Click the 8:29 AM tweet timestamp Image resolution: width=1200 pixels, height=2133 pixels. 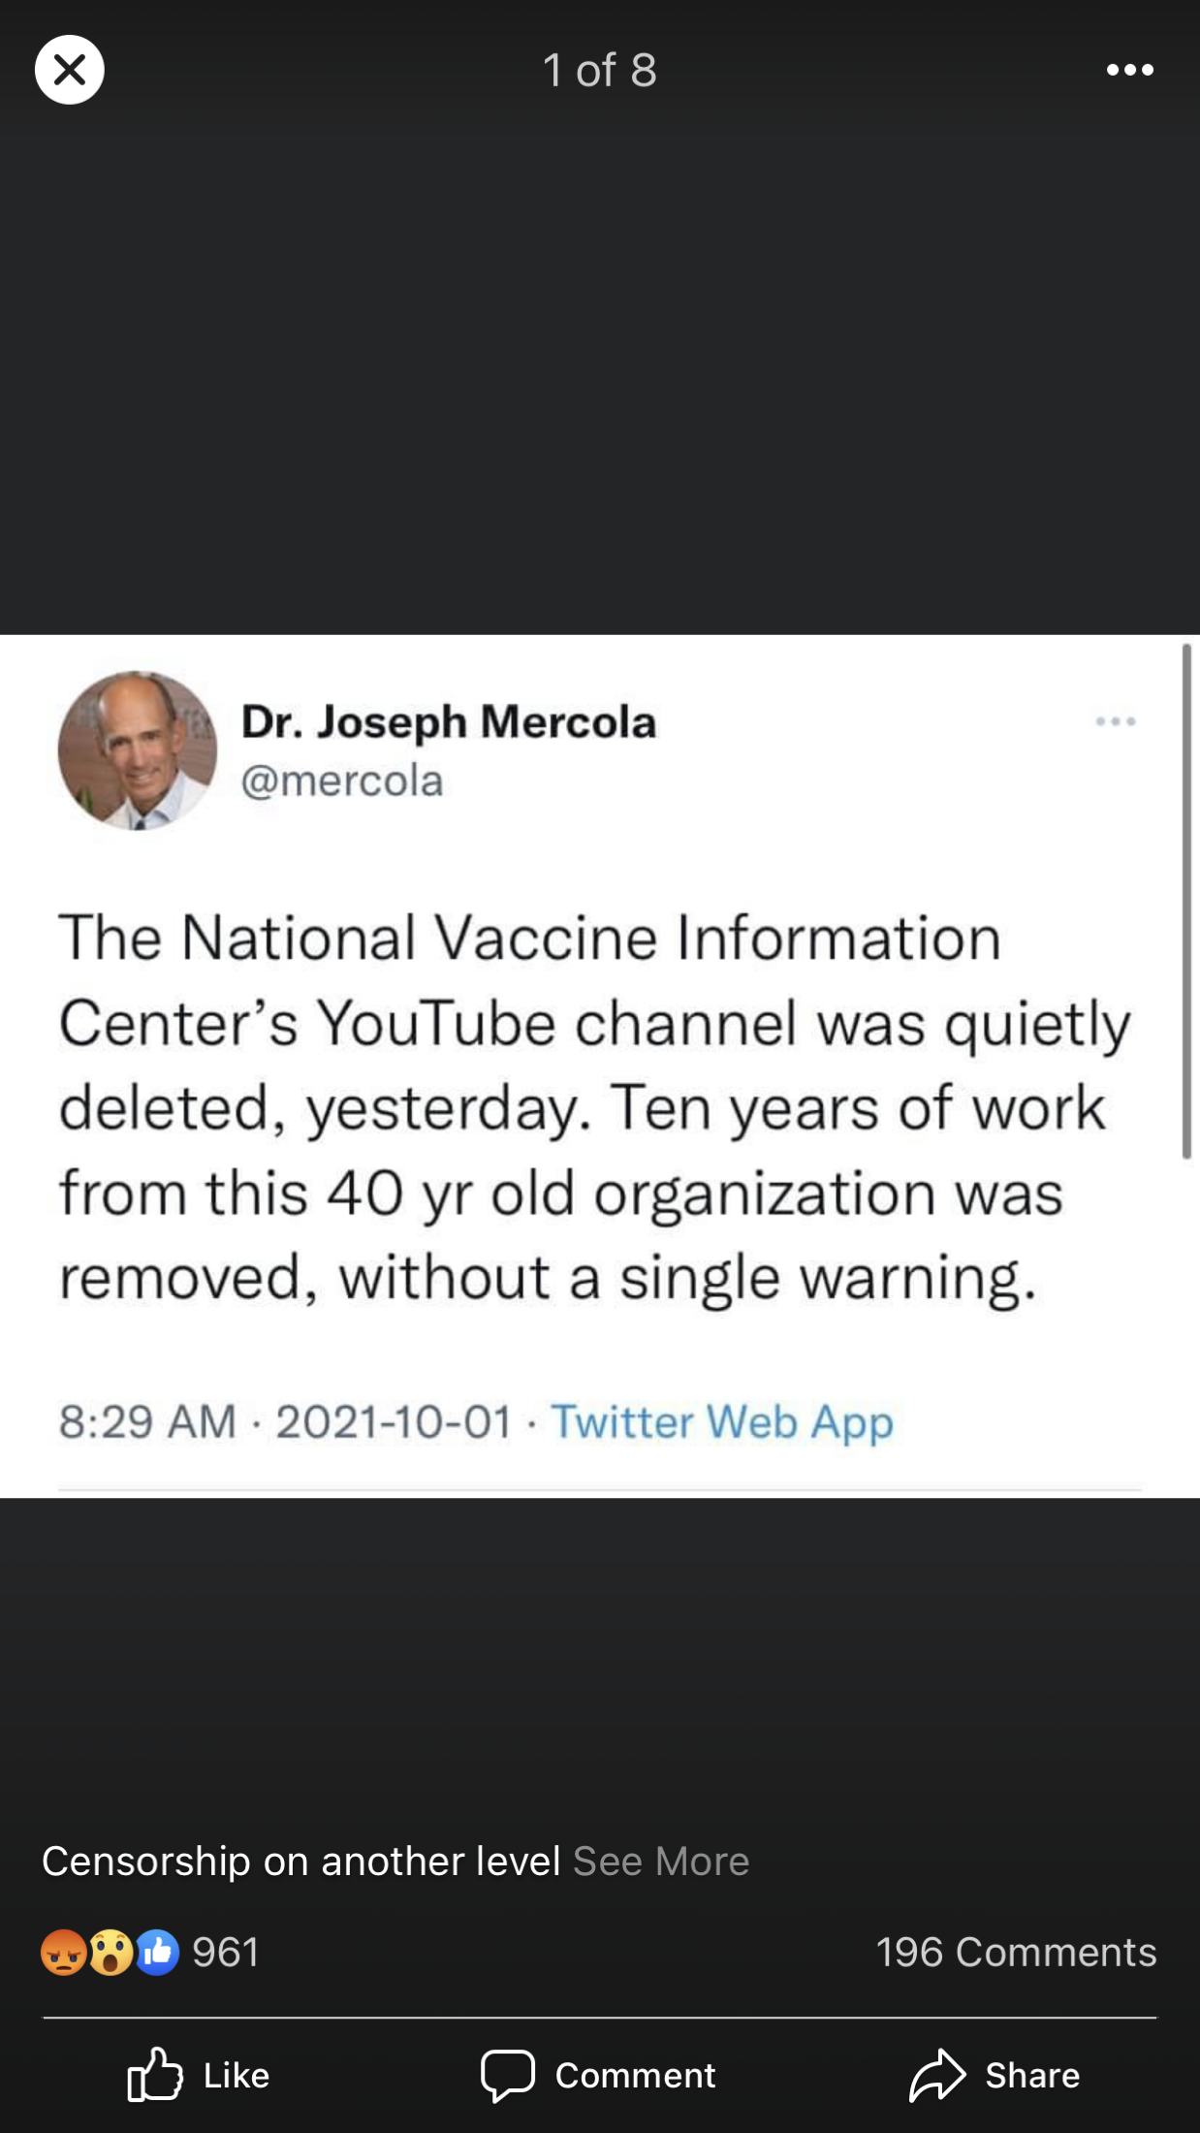[147, 1422]
